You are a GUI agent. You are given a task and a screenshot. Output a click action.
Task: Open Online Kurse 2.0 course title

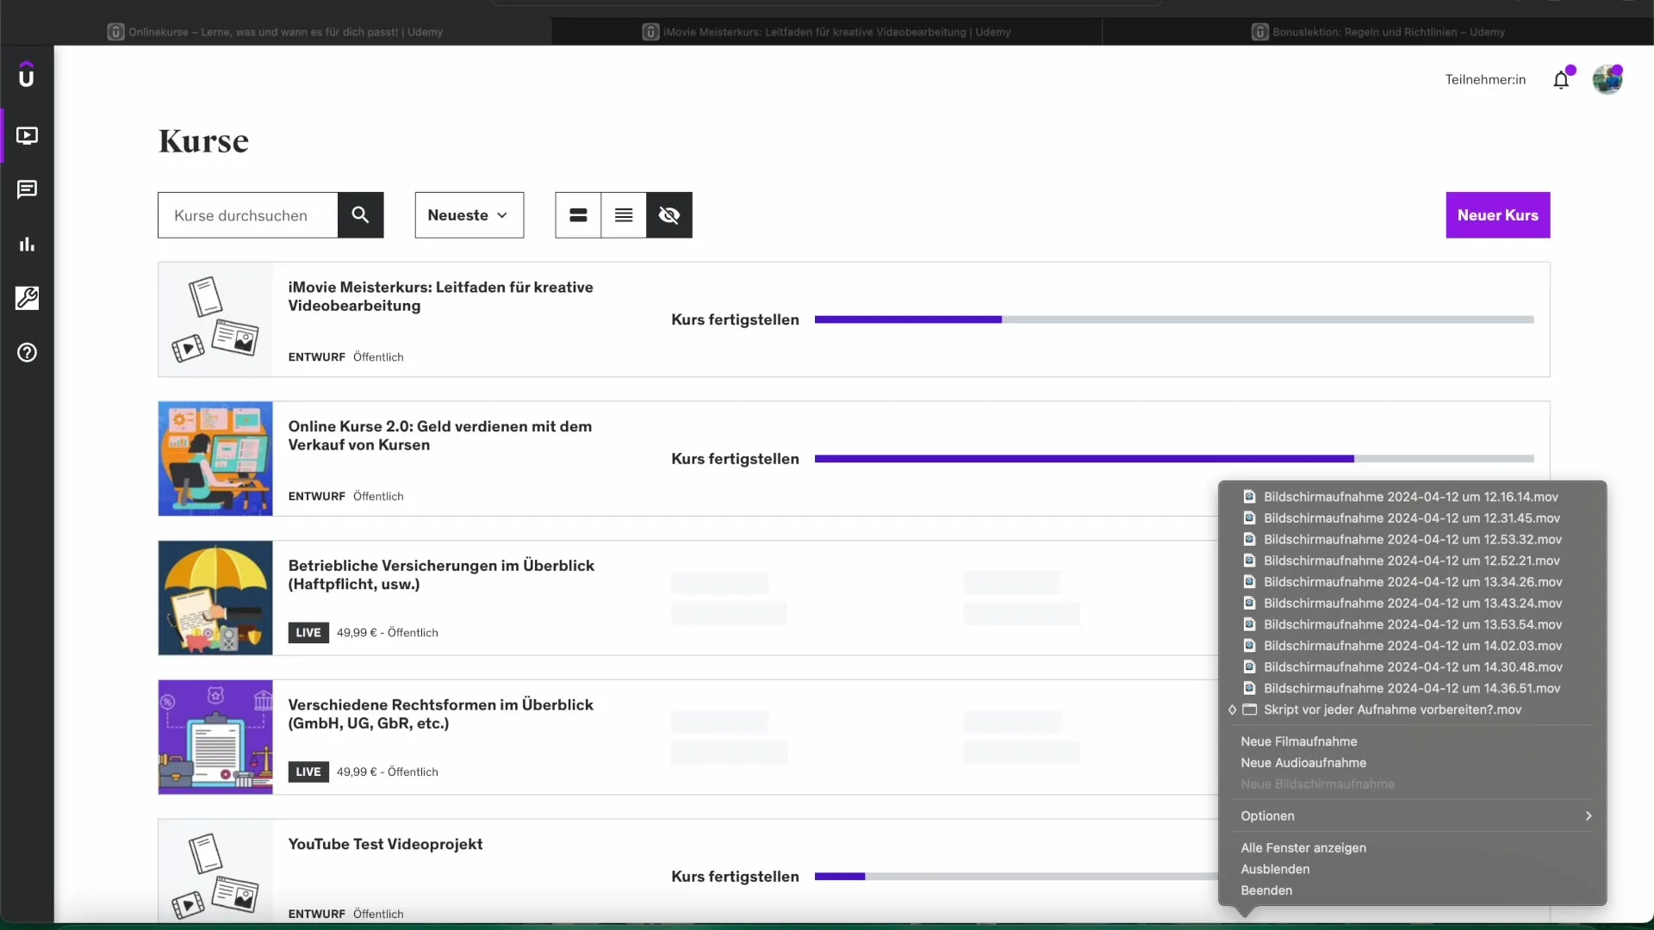[x=439, y=436]
